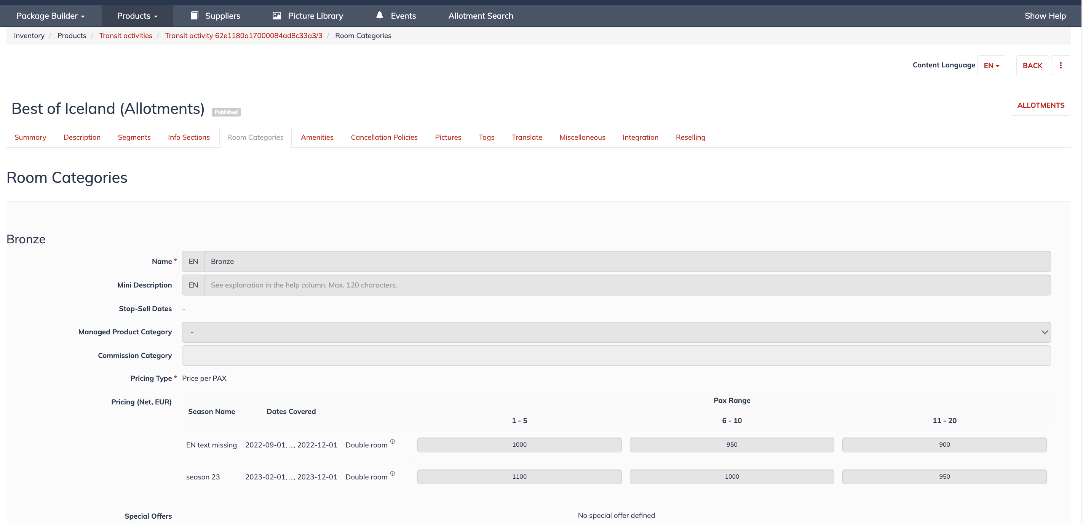Open the Amenities tab
Screen dimensions: 1083x524
(x=317, y=137)
